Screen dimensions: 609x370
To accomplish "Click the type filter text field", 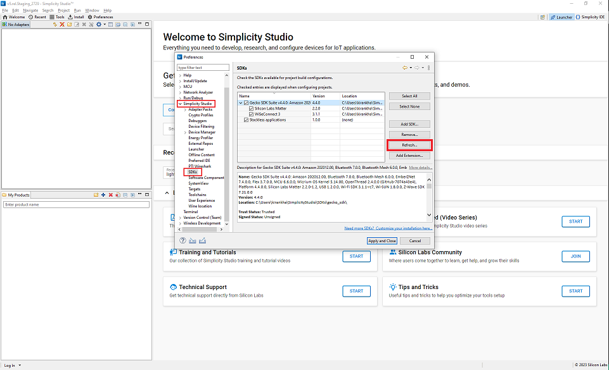I will [x=203, y=68].
